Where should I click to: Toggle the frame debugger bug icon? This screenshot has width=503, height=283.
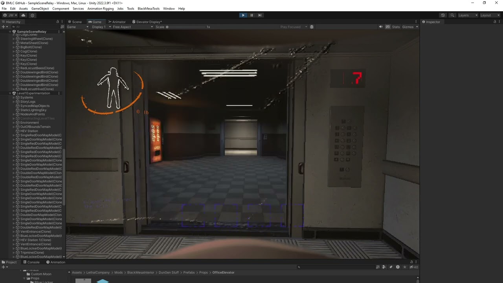(312, 27)
